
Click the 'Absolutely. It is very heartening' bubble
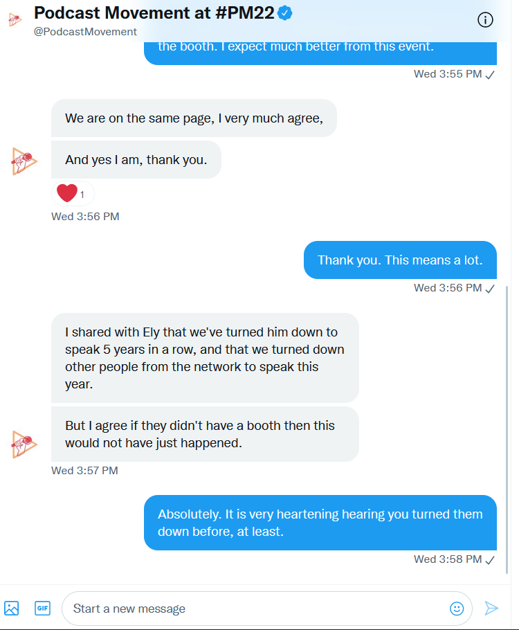click(x=320, y=523)
